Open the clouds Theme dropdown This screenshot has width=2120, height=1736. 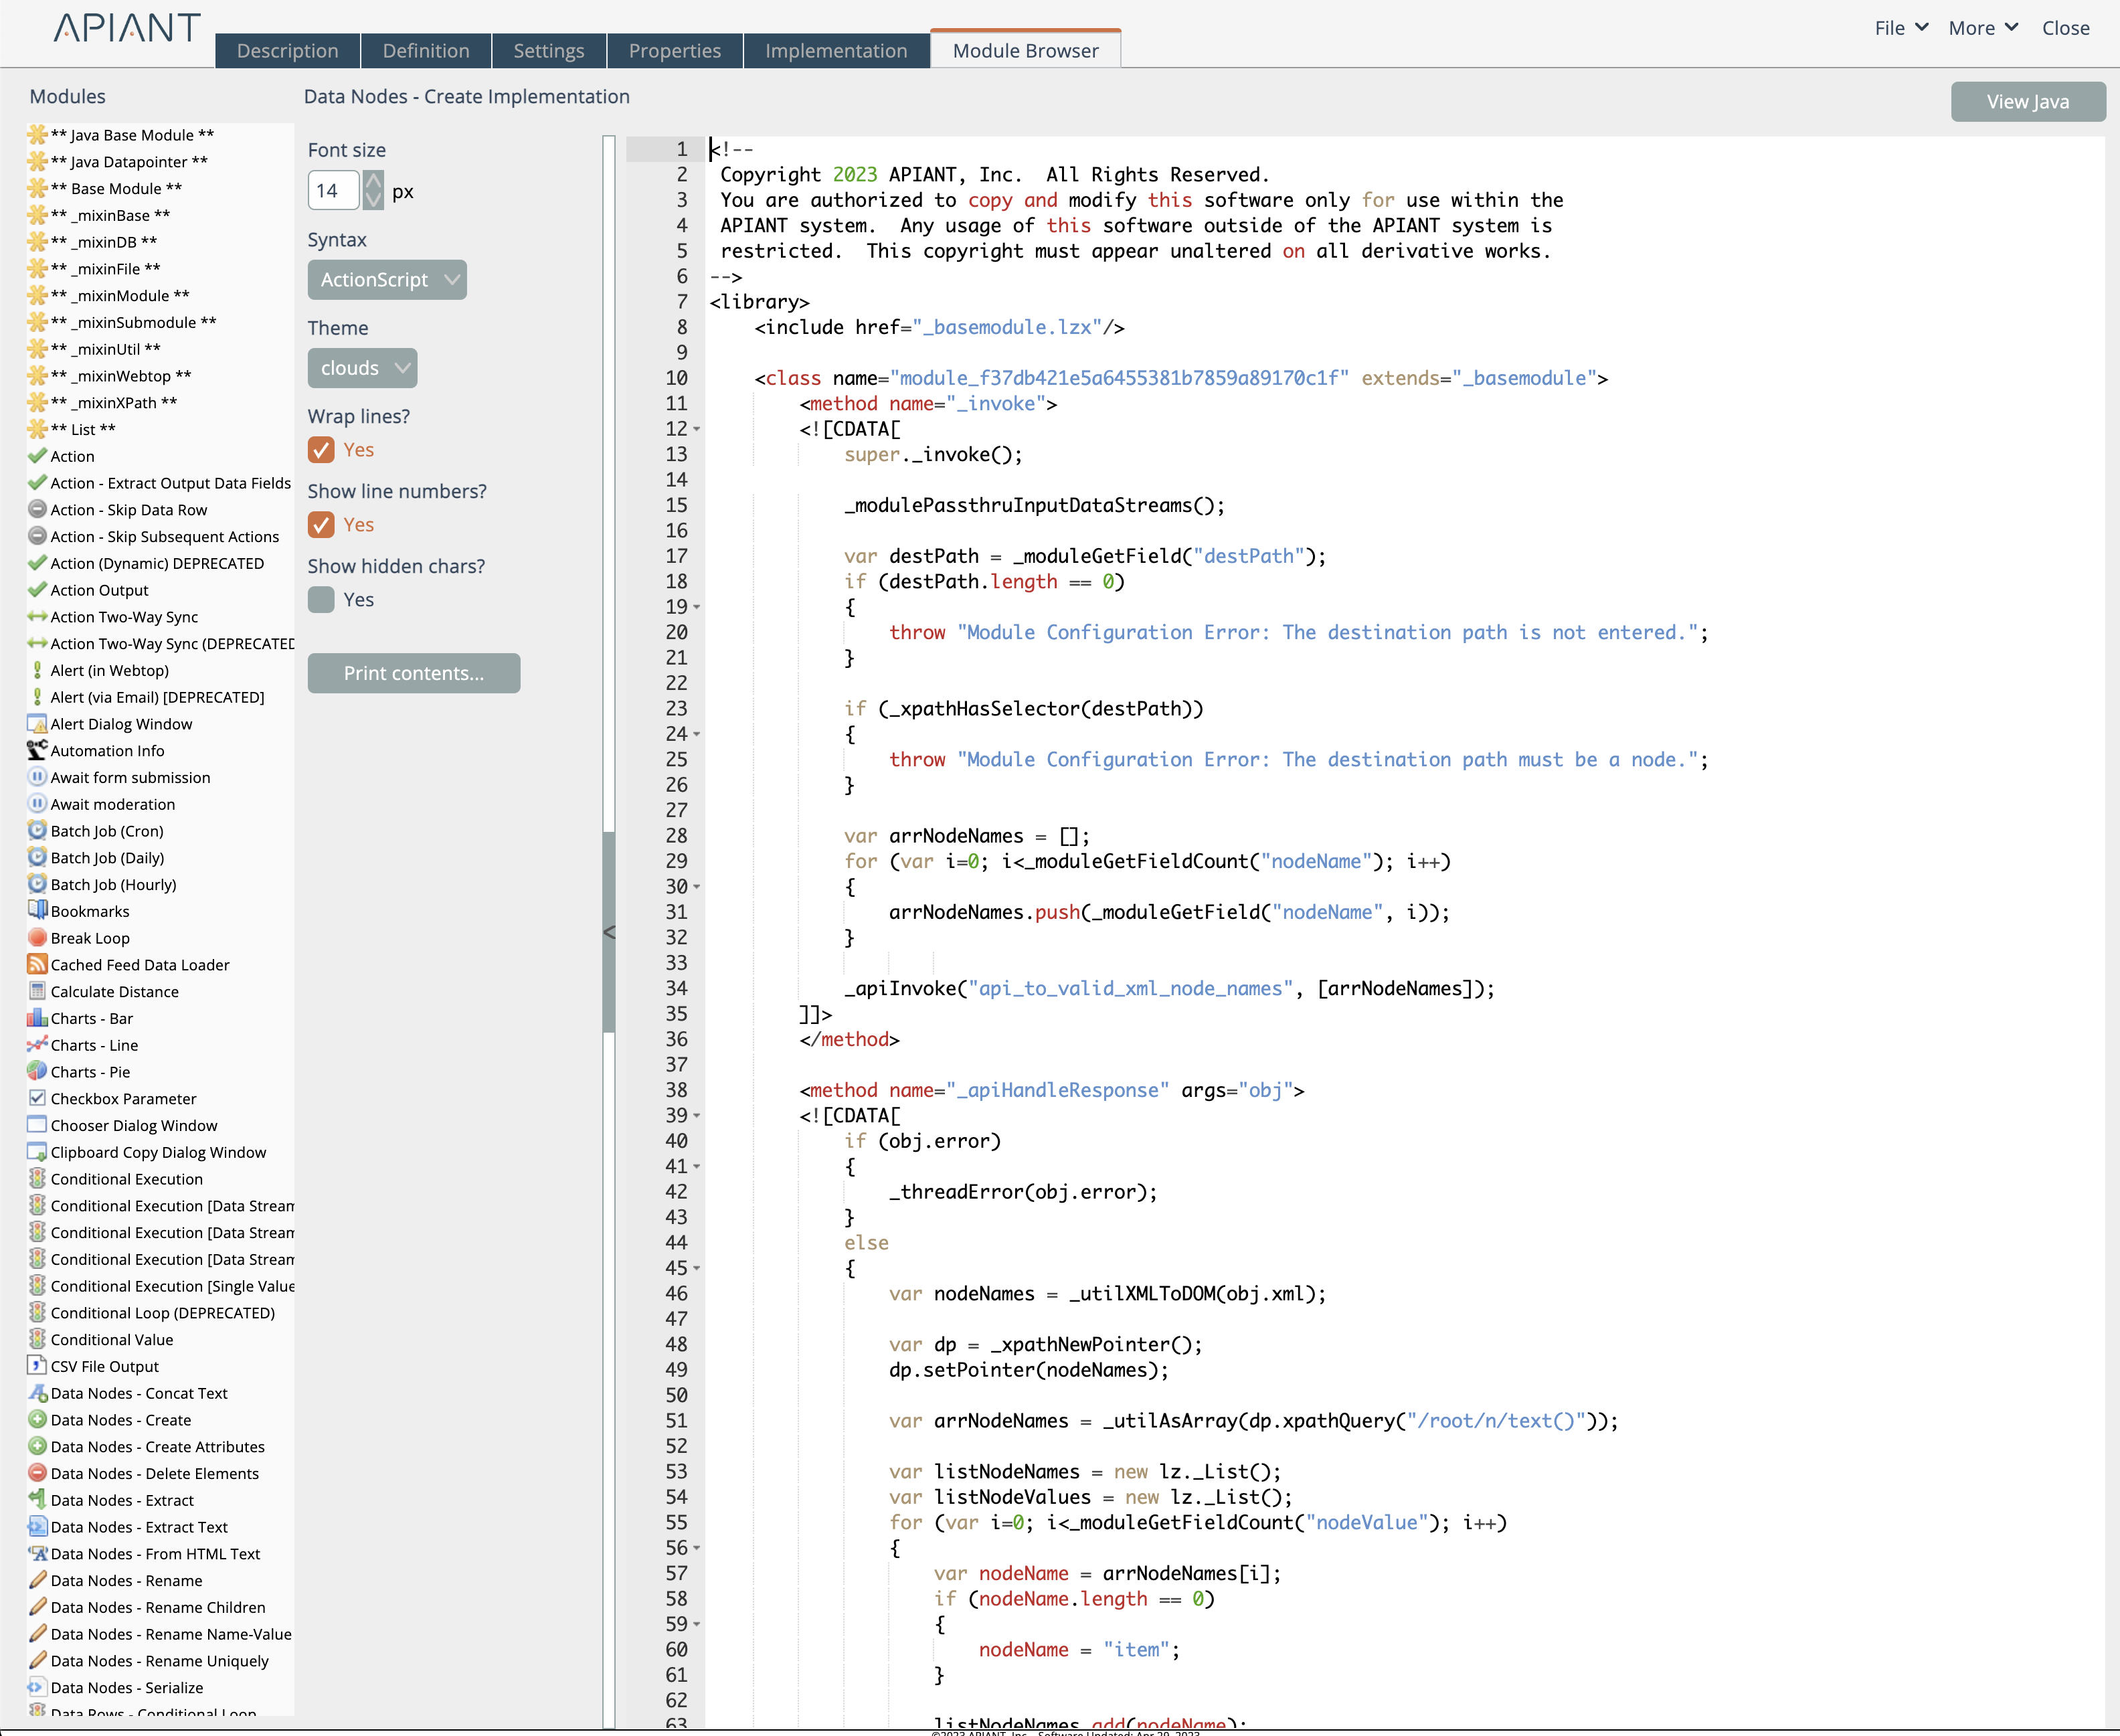pos(362,368)
